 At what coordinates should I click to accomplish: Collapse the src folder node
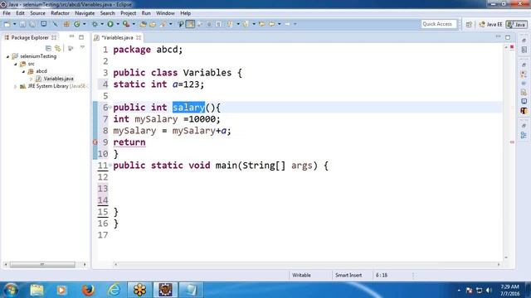click(16, 65)
